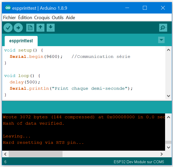Click the Serial.println code line
Image resolution: width=173 pixels, height=167 pixels.
[x=71, y=88]
